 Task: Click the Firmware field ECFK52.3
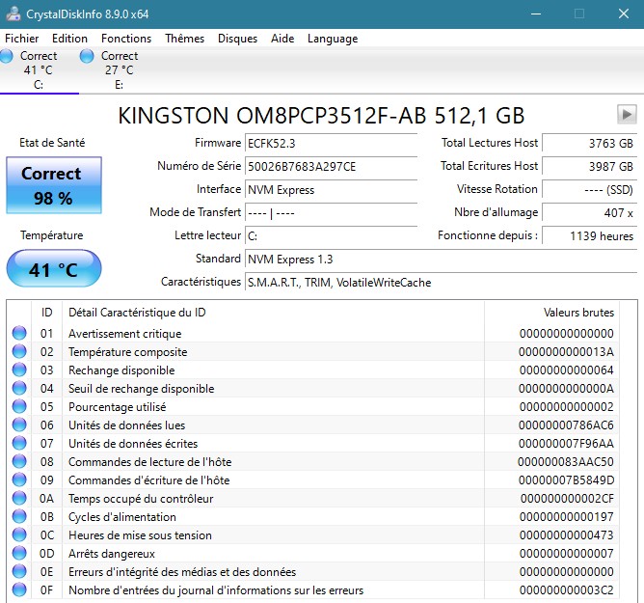tap(331, 143)
